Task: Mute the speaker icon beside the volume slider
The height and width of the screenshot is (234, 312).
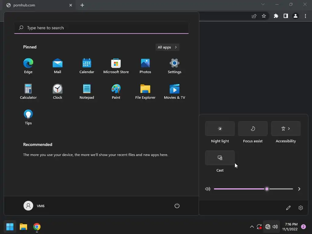Action: pos(207,189)
